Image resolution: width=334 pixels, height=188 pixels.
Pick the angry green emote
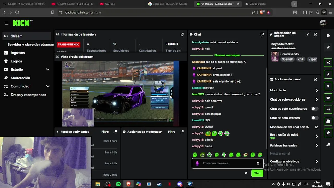(x=202, y=155)
